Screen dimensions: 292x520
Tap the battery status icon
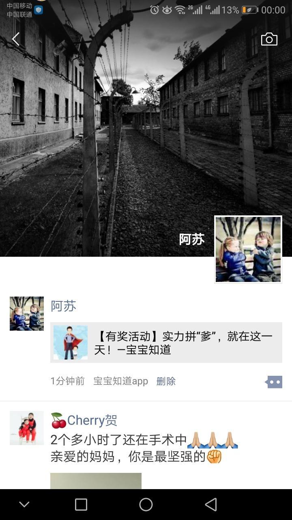250,10
